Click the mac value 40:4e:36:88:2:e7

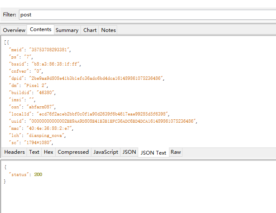(49, 128)
